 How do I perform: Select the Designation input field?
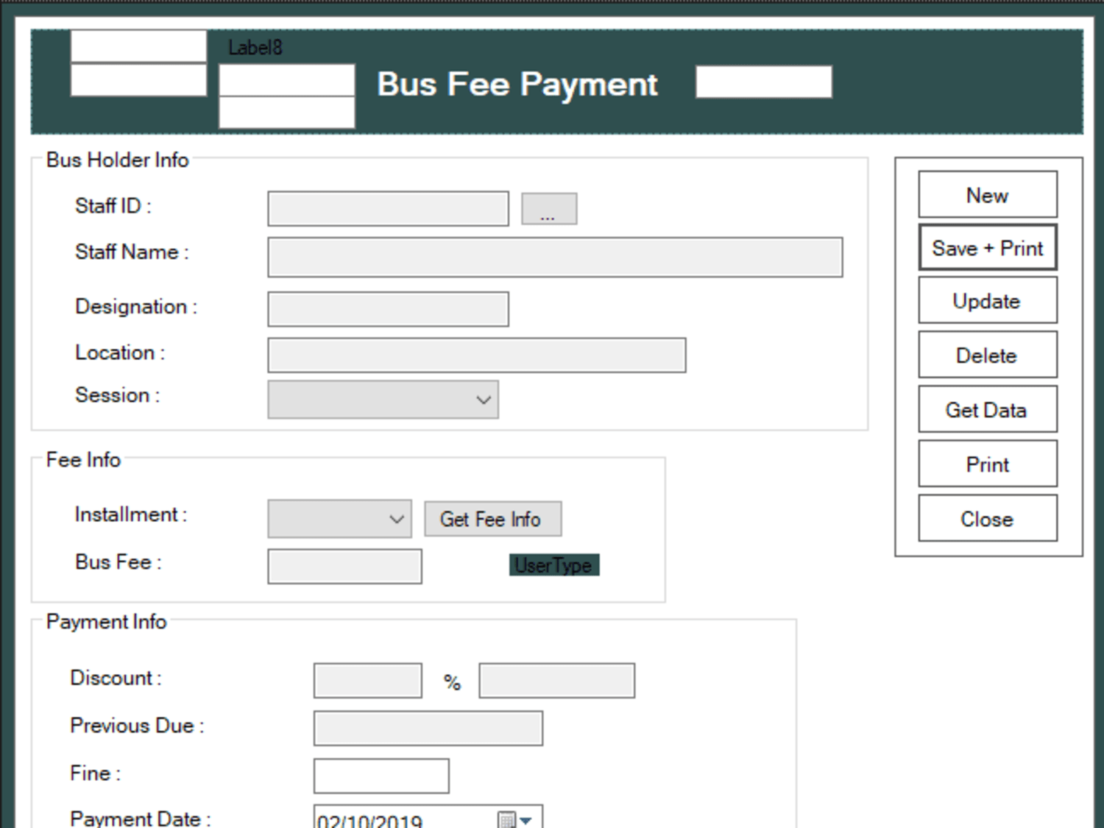(388, 309)
